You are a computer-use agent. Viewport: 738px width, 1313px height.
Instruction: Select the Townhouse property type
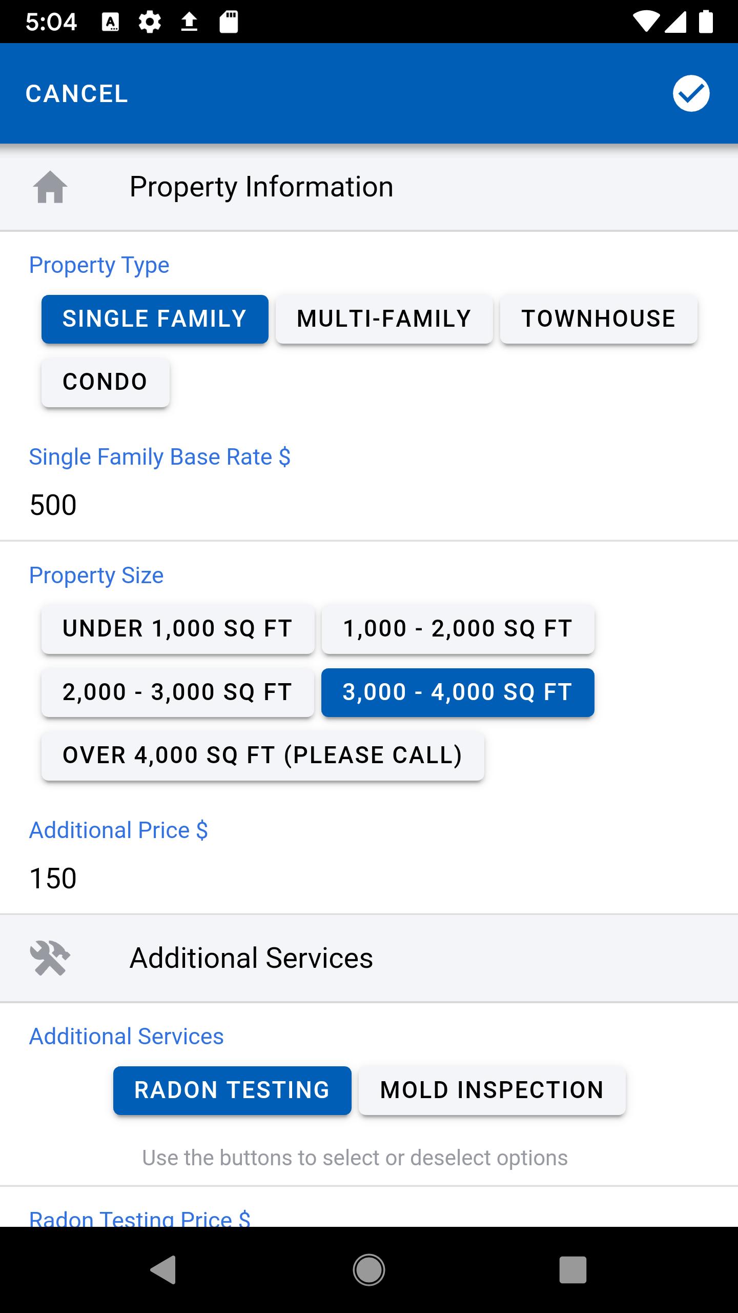(x=599, y=319)
